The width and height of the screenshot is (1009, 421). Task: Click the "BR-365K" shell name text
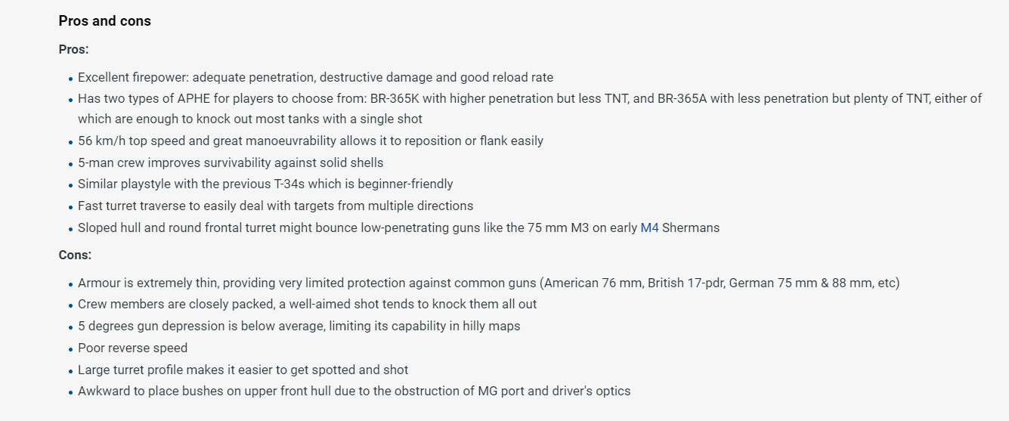(397, 98)
